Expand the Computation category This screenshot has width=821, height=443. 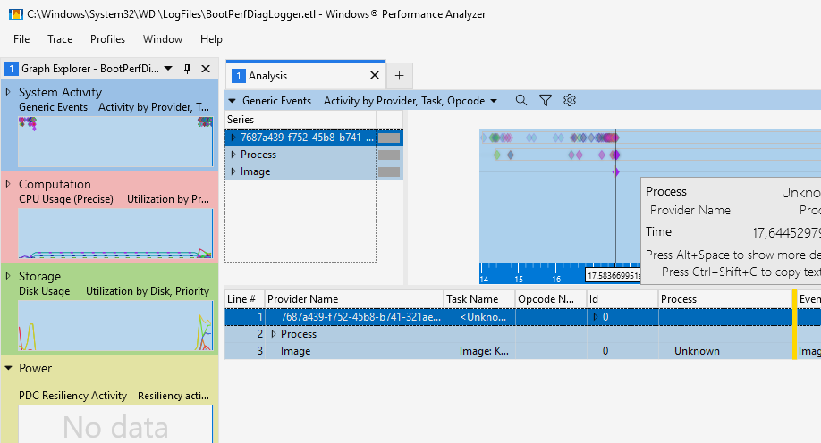click(8, 184)
